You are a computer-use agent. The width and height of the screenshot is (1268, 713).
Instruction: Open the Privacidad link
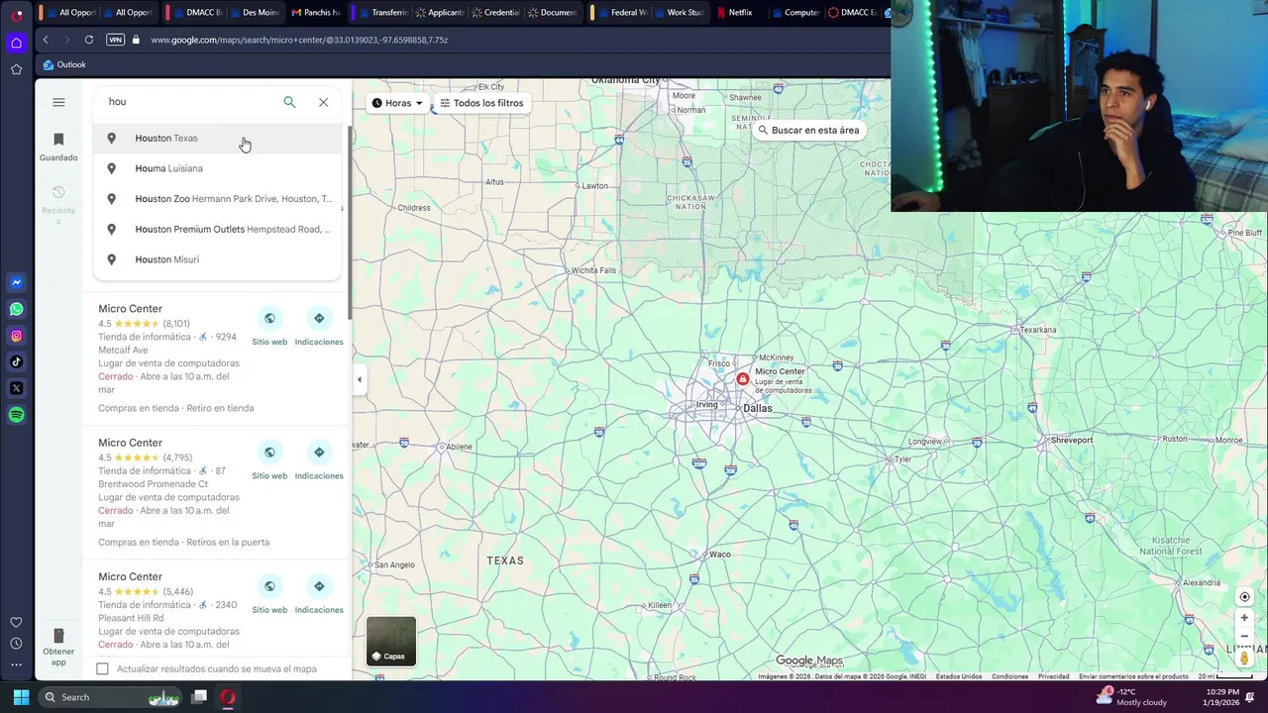tap(1053, 676)
